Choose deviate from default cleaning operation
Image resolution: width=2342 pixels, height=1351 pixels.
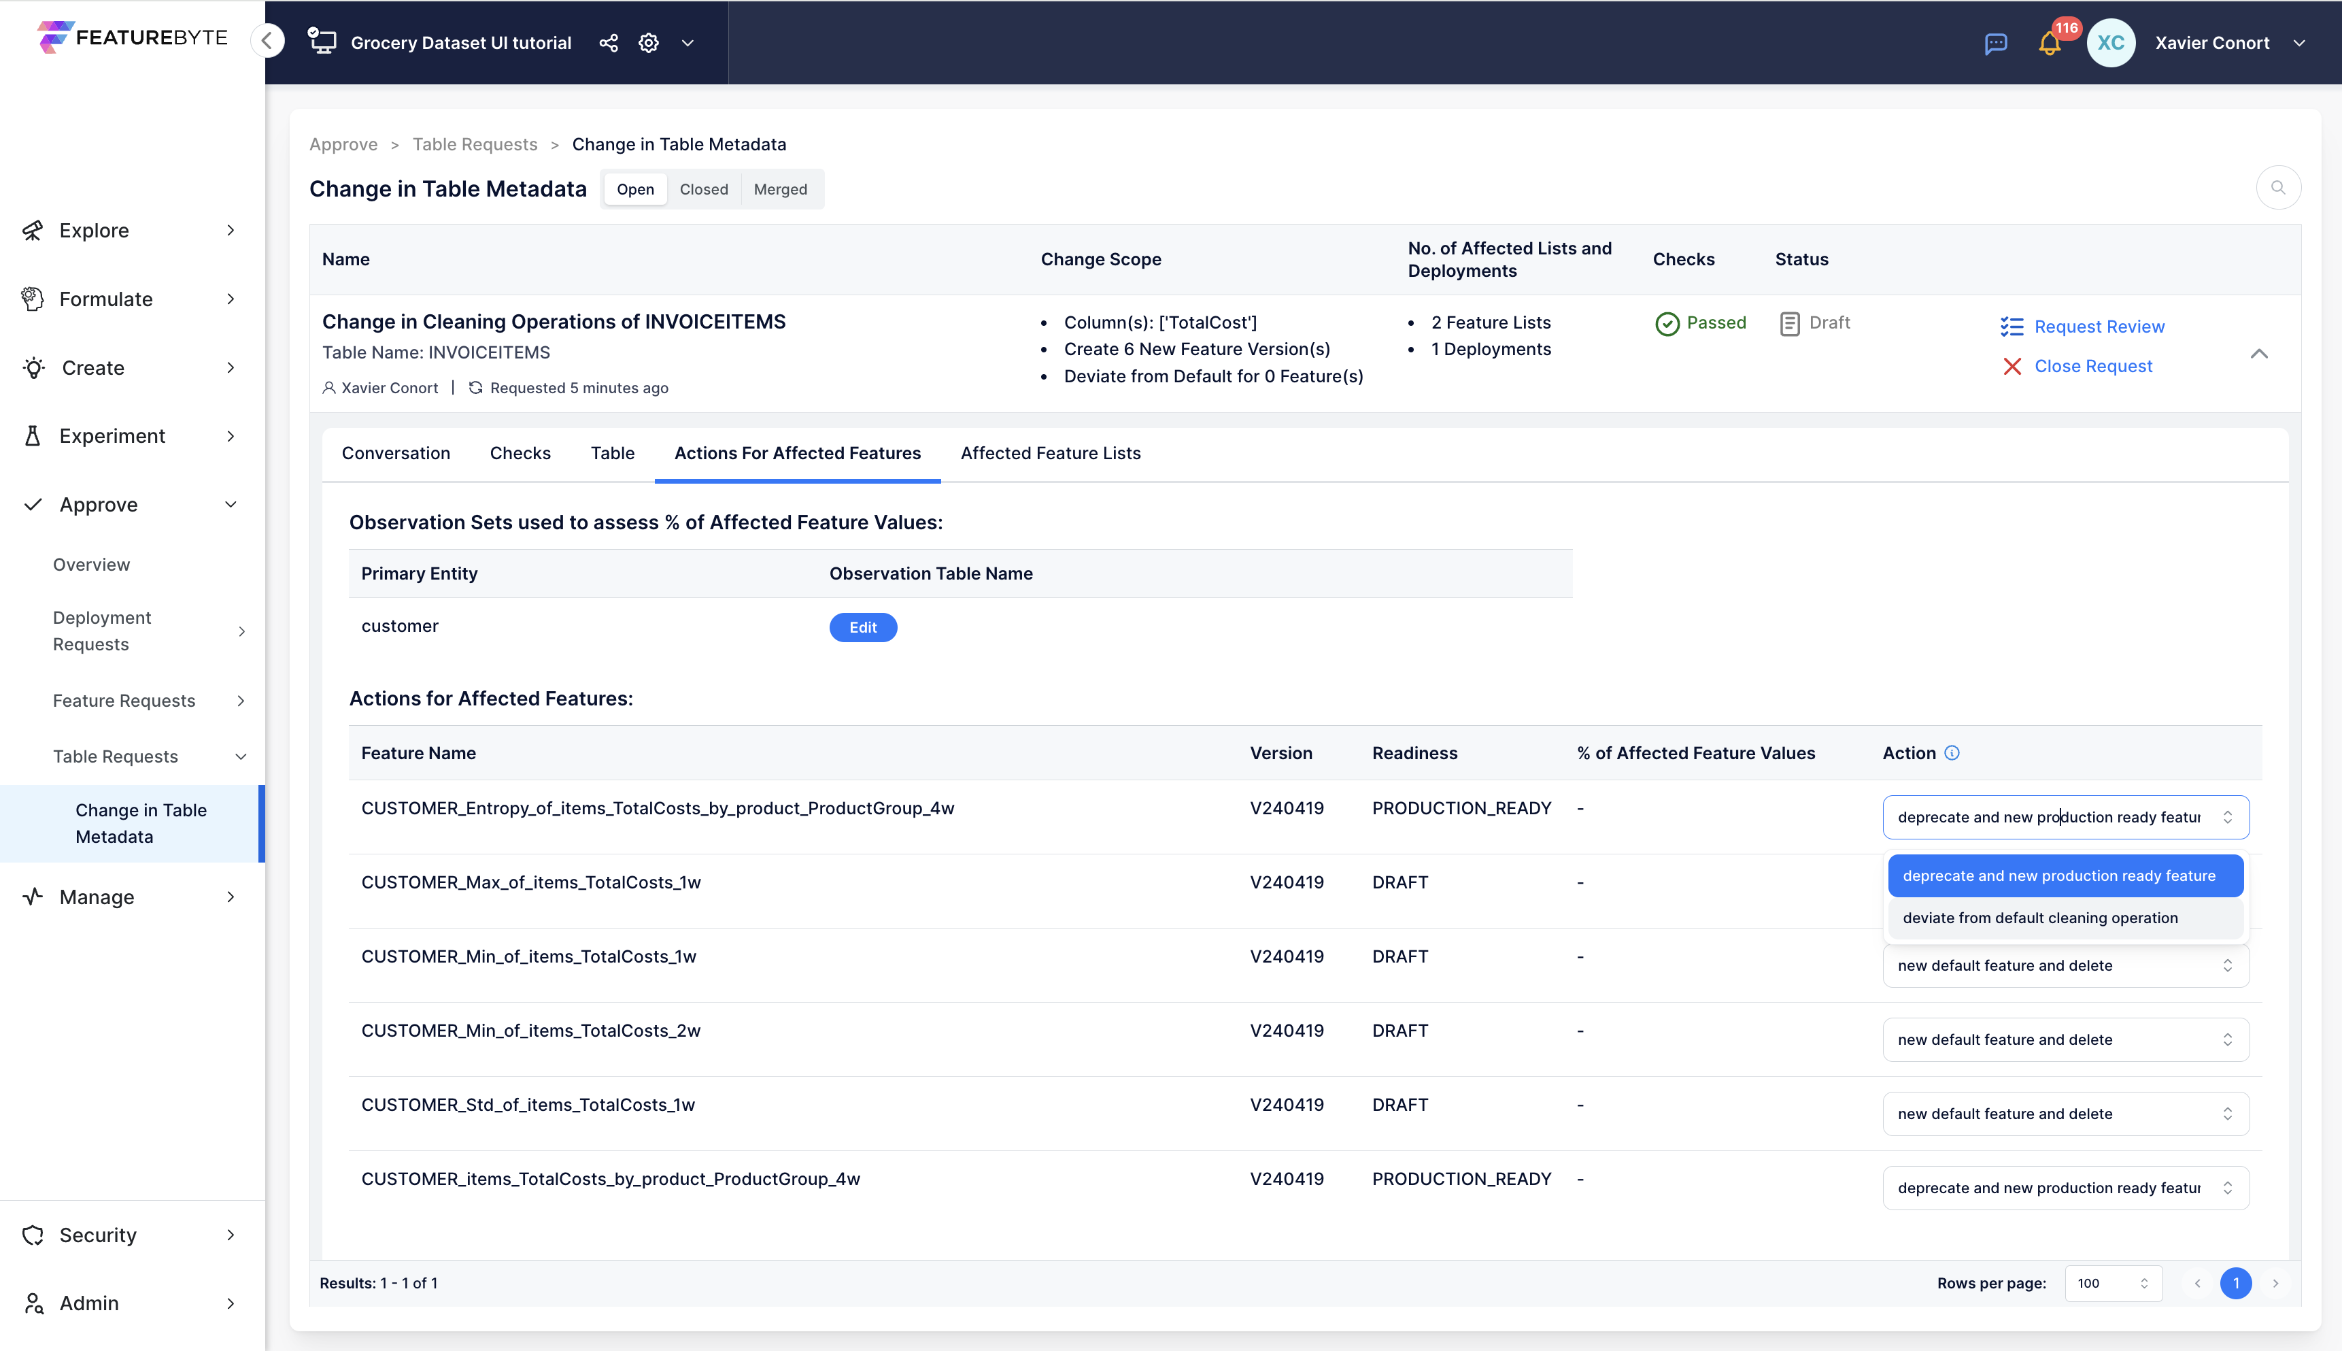click(x=2066, y=918)
